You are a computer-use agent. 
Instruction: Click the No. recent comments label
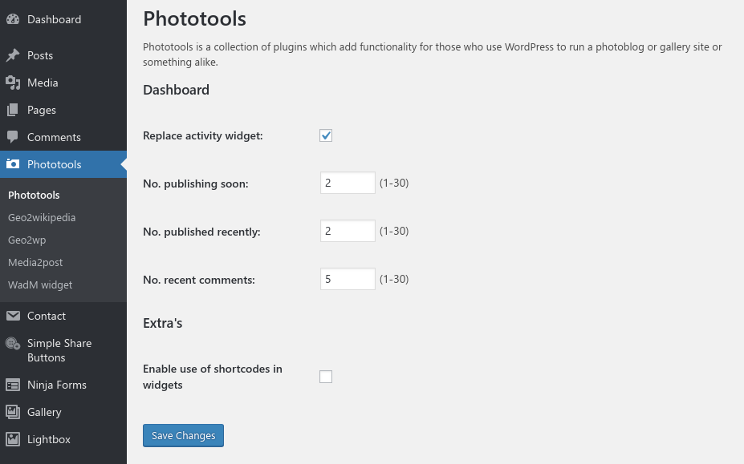tap(199, 280)
